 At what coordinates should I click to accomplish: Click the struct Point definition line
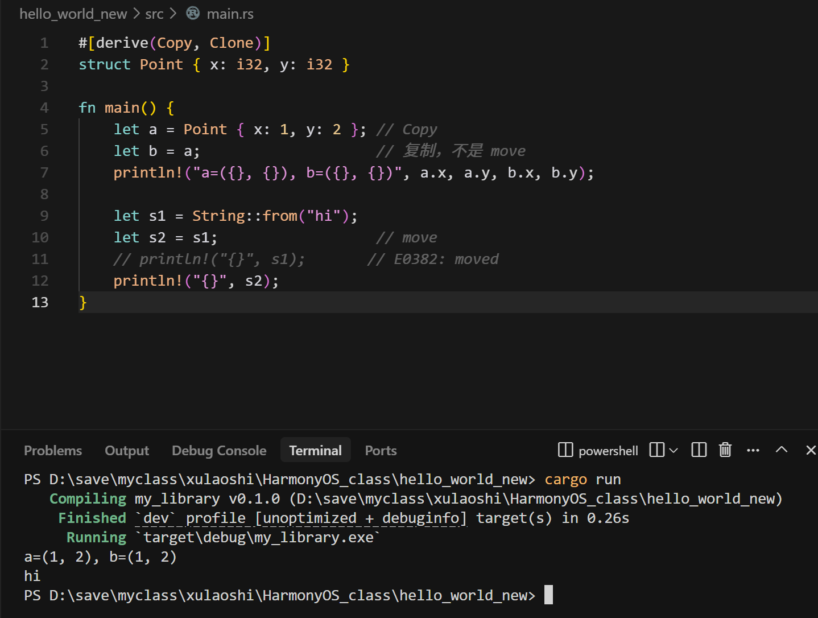pyautogui.click(x=214, y=65)
